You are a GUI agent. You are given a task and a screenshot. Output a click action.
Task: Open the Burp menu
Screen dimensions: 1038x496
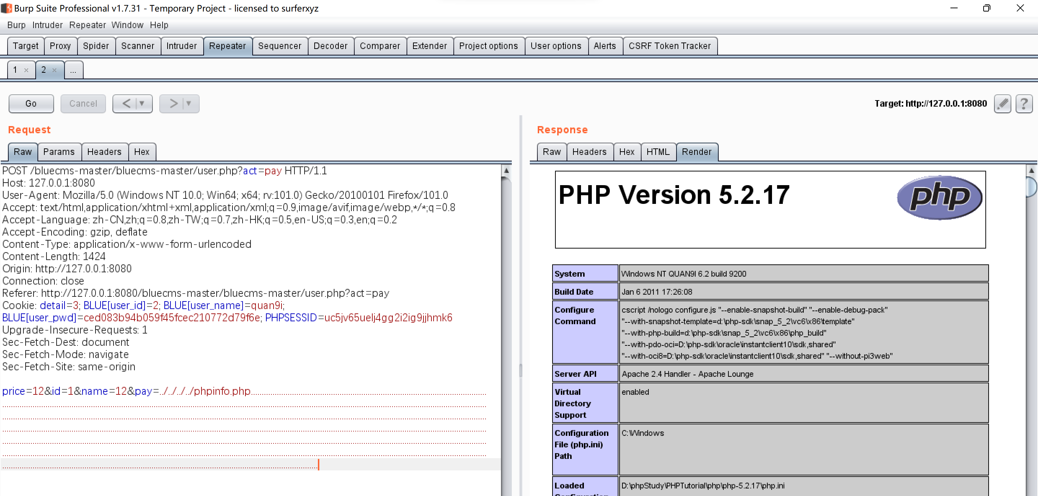tap(16, 25)
